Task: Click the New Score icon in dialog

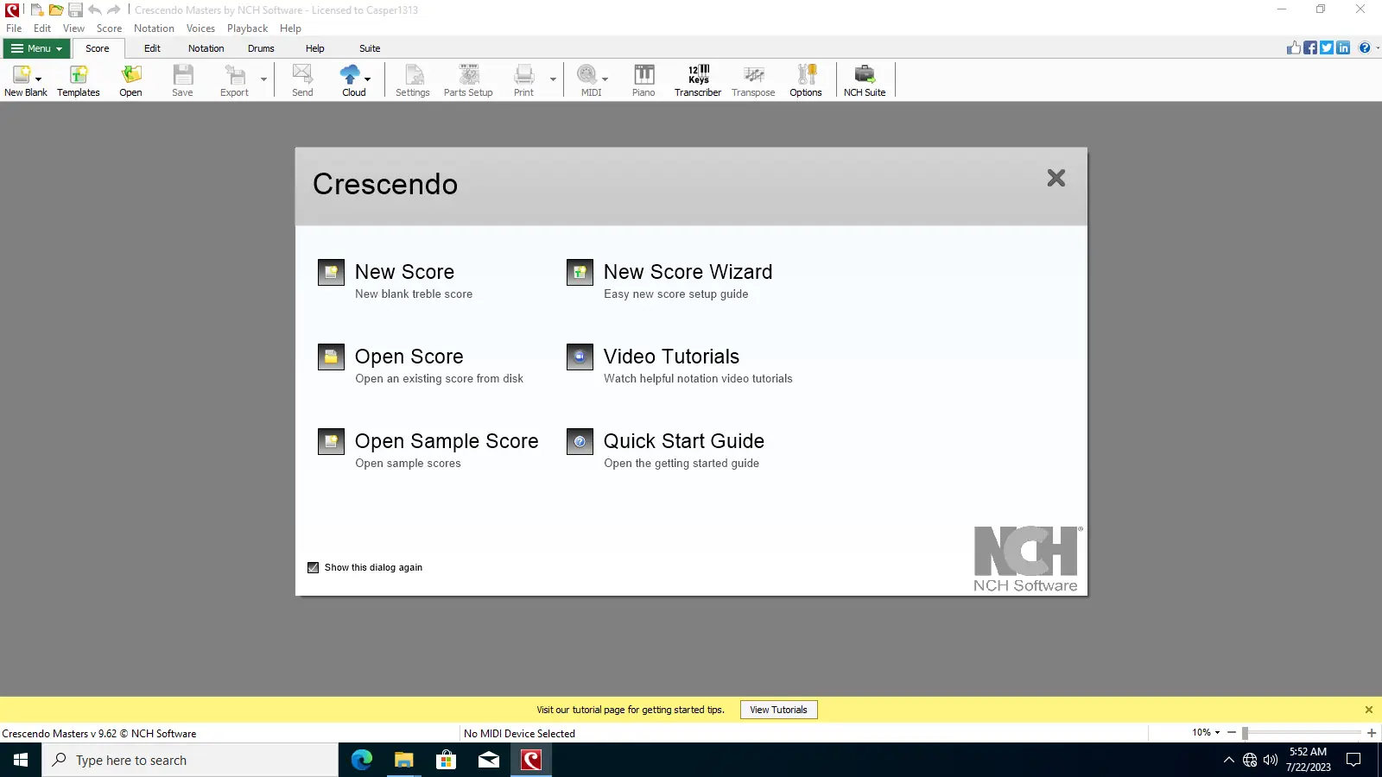Action: (x=331, y=273)
